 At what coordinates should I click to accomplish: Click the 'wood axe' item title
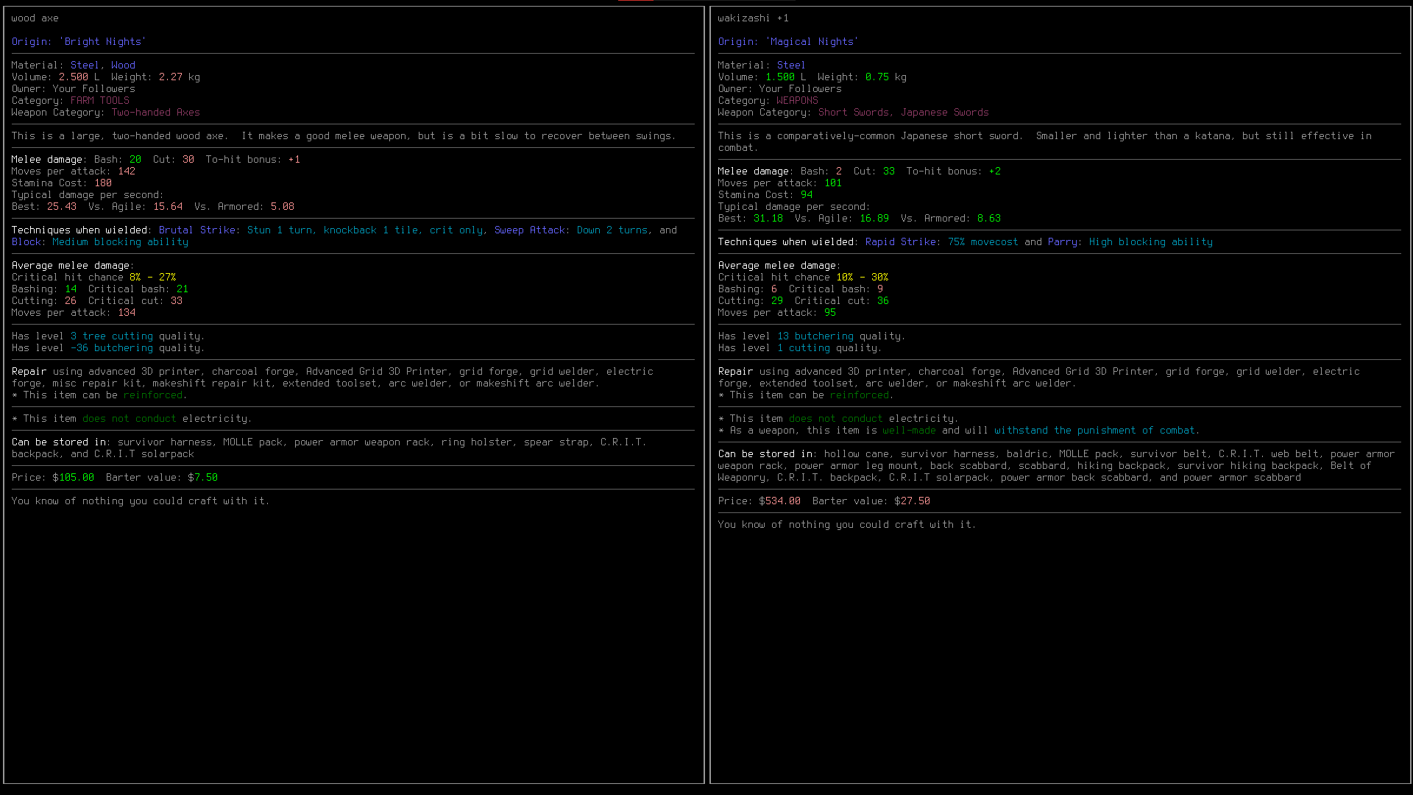pyautogui.click(x=35, y=18)
